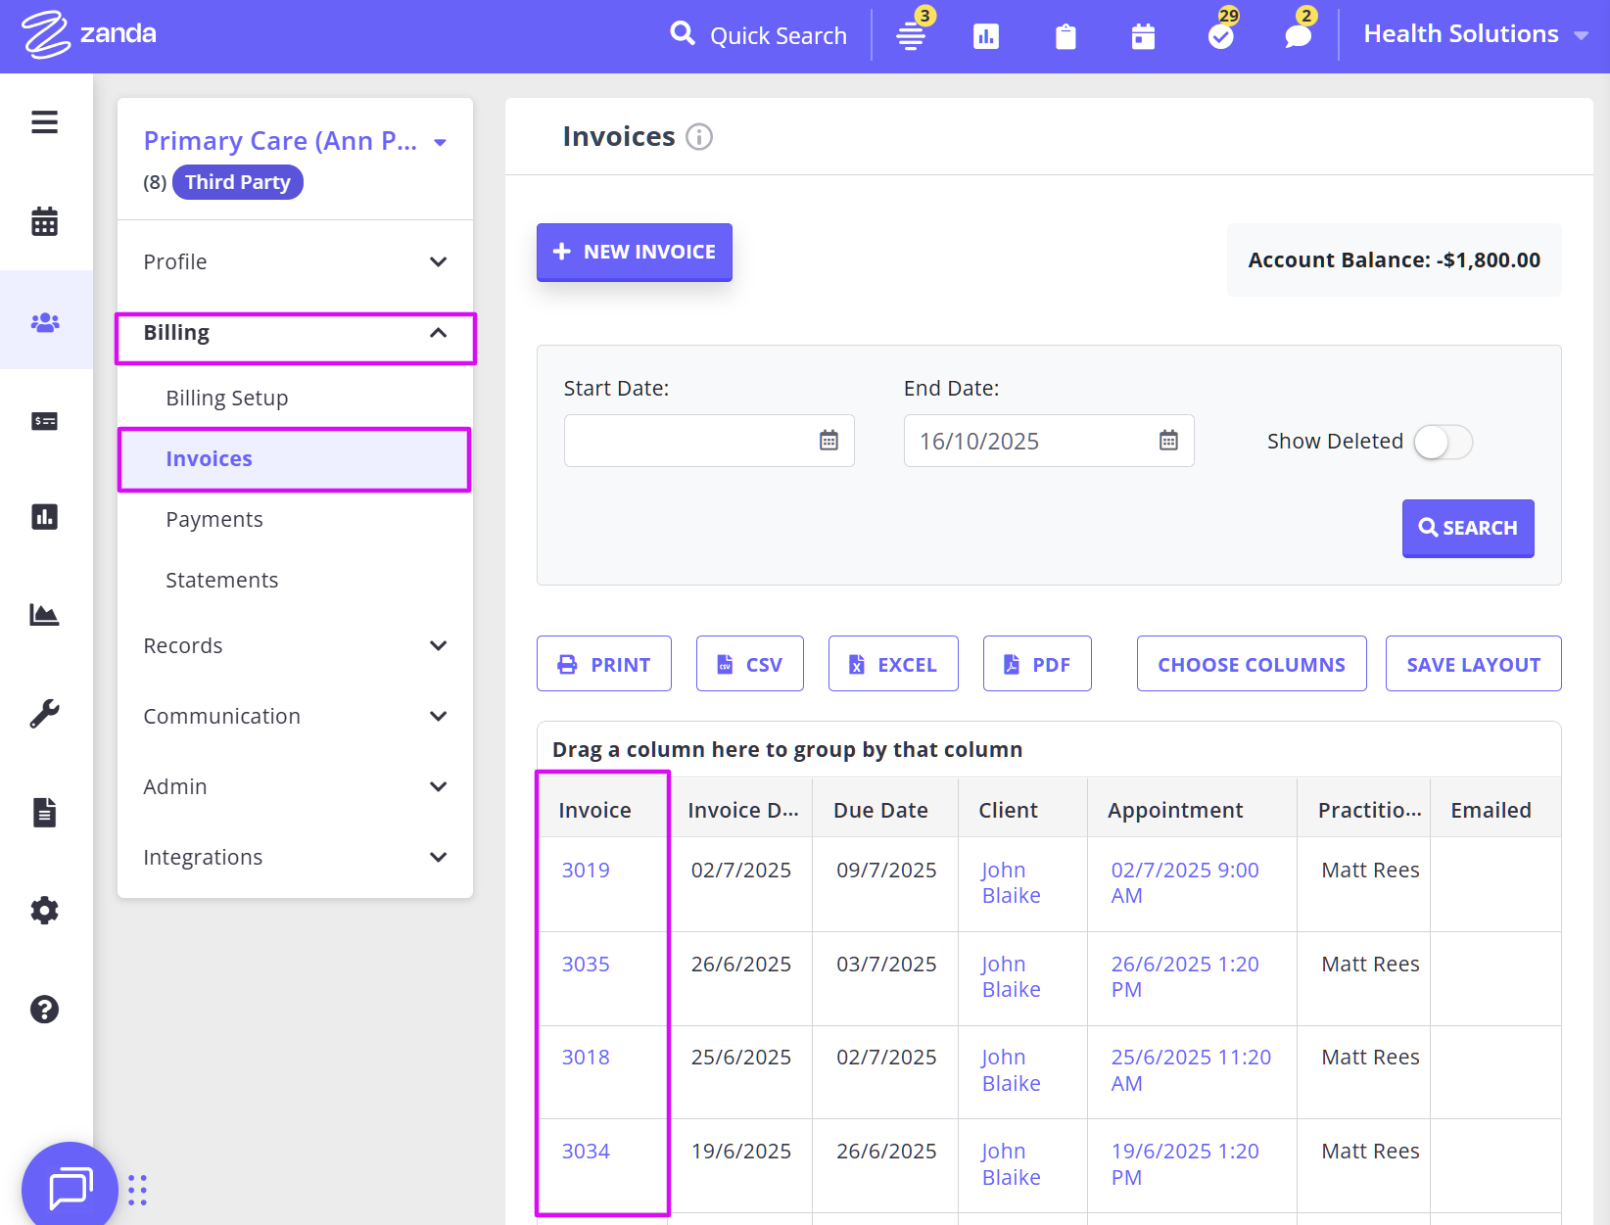This screenshot has height=1225, width=1610.
Task: Click the help question mark icon
Action: click(x=44, y=1010)
